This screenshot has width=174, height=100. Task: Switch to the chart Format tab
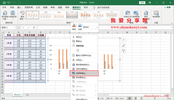[x=86, y=7]
